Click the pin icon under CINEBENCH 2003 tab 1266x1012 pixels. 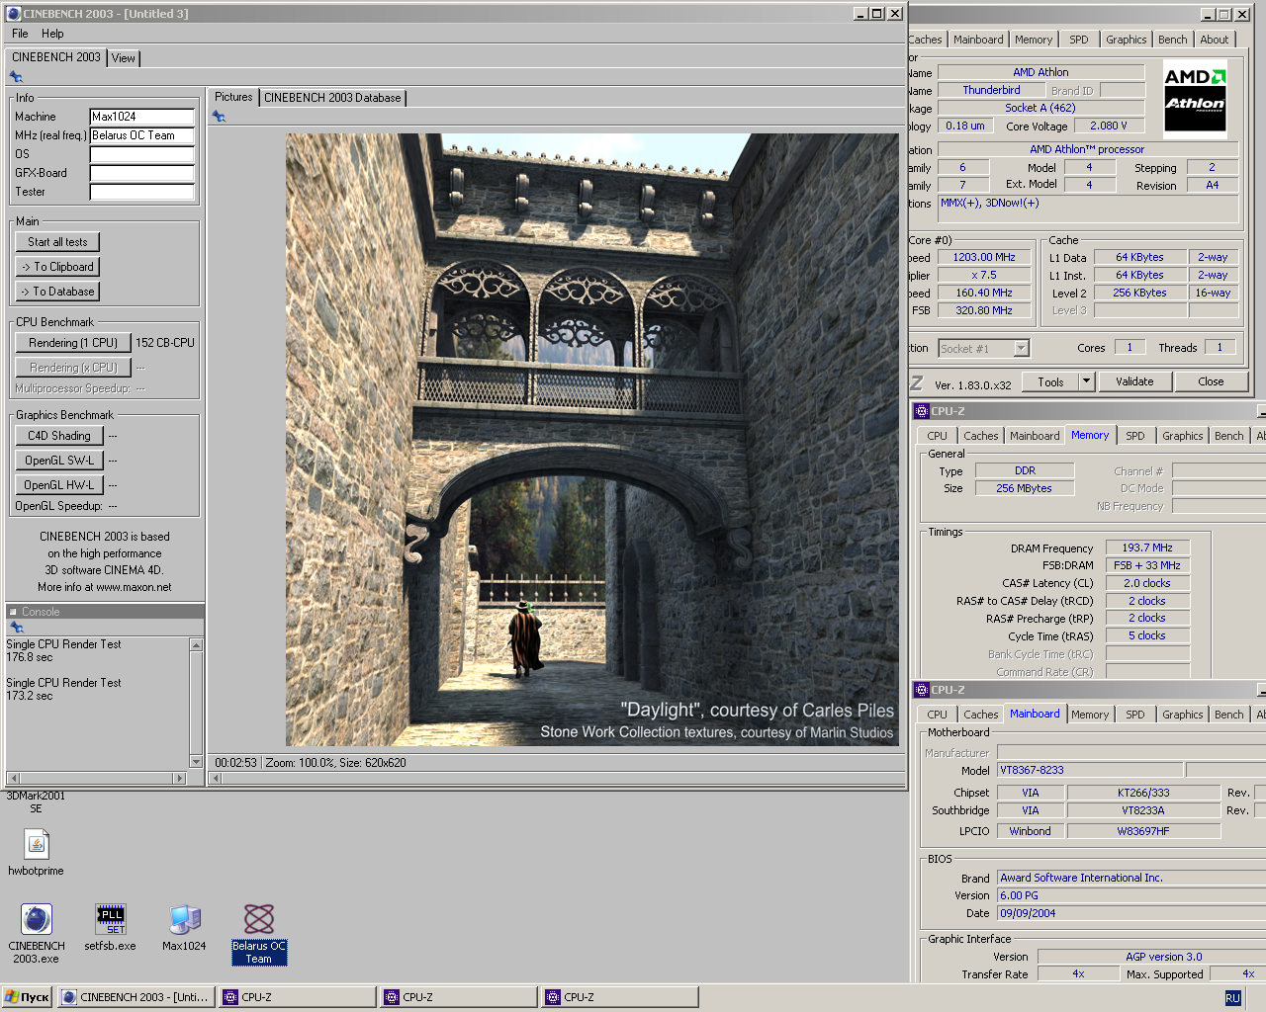tap(16, 77)
